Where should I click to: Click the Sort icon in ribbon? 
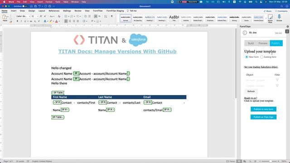[x=106, y=16]
